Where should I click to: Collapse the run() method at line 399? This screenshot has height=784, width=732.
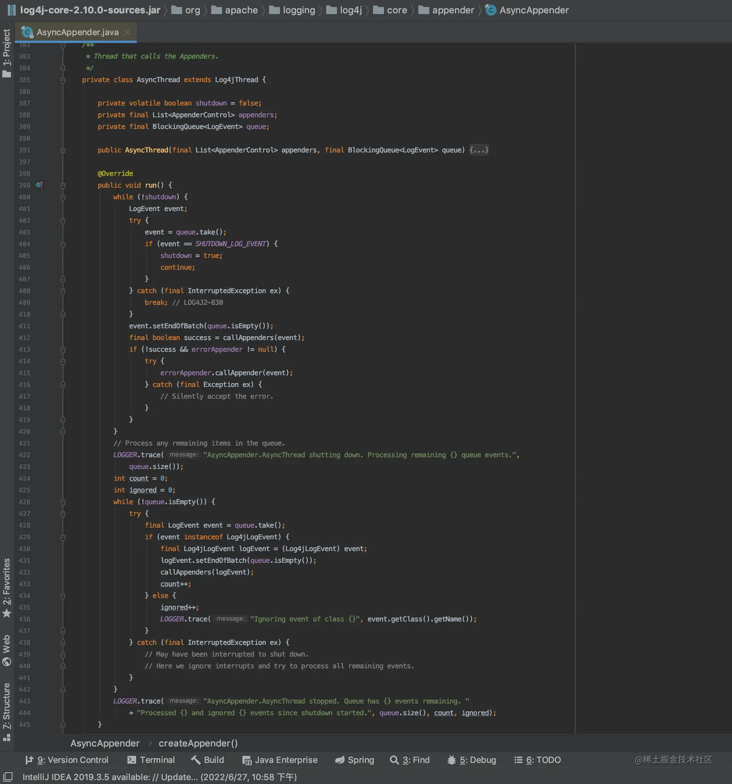pos(63,185)
